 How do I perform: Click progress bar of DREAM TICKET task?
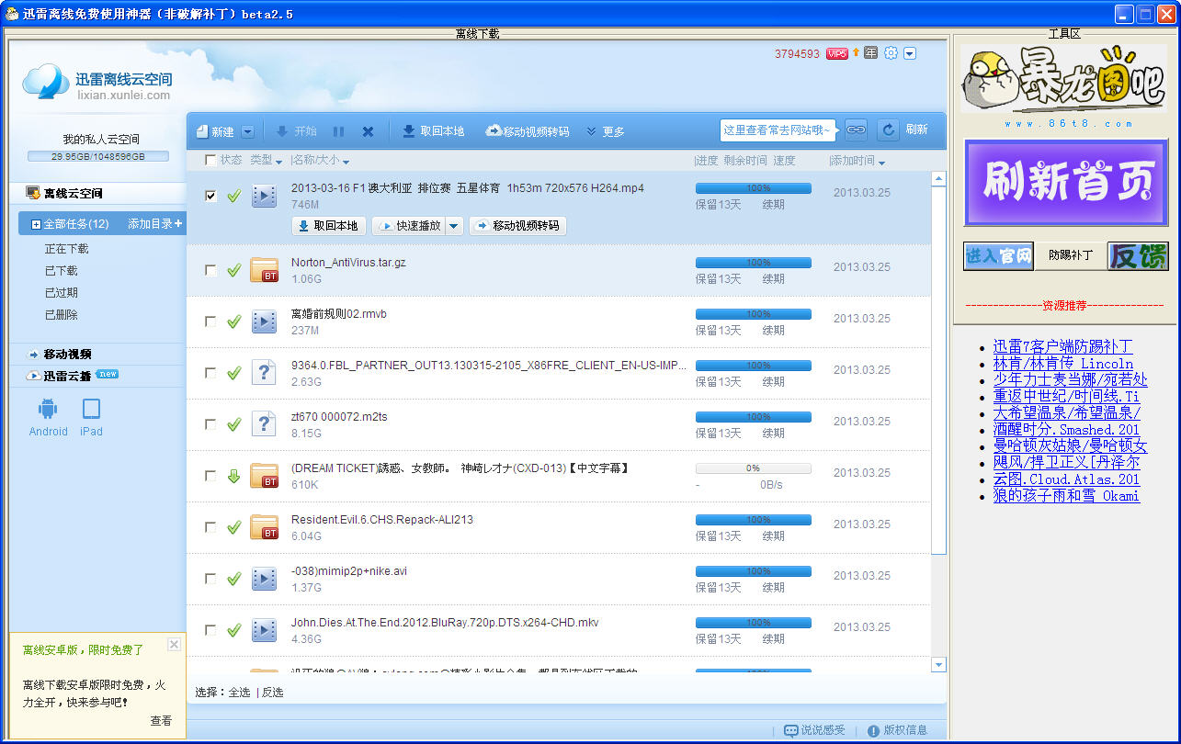pyautogui.click(x=753, y=468)
